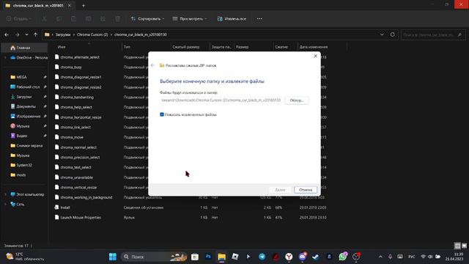Click the Отмена cancel button
The image size is (469, 264).
coord(306,190)
